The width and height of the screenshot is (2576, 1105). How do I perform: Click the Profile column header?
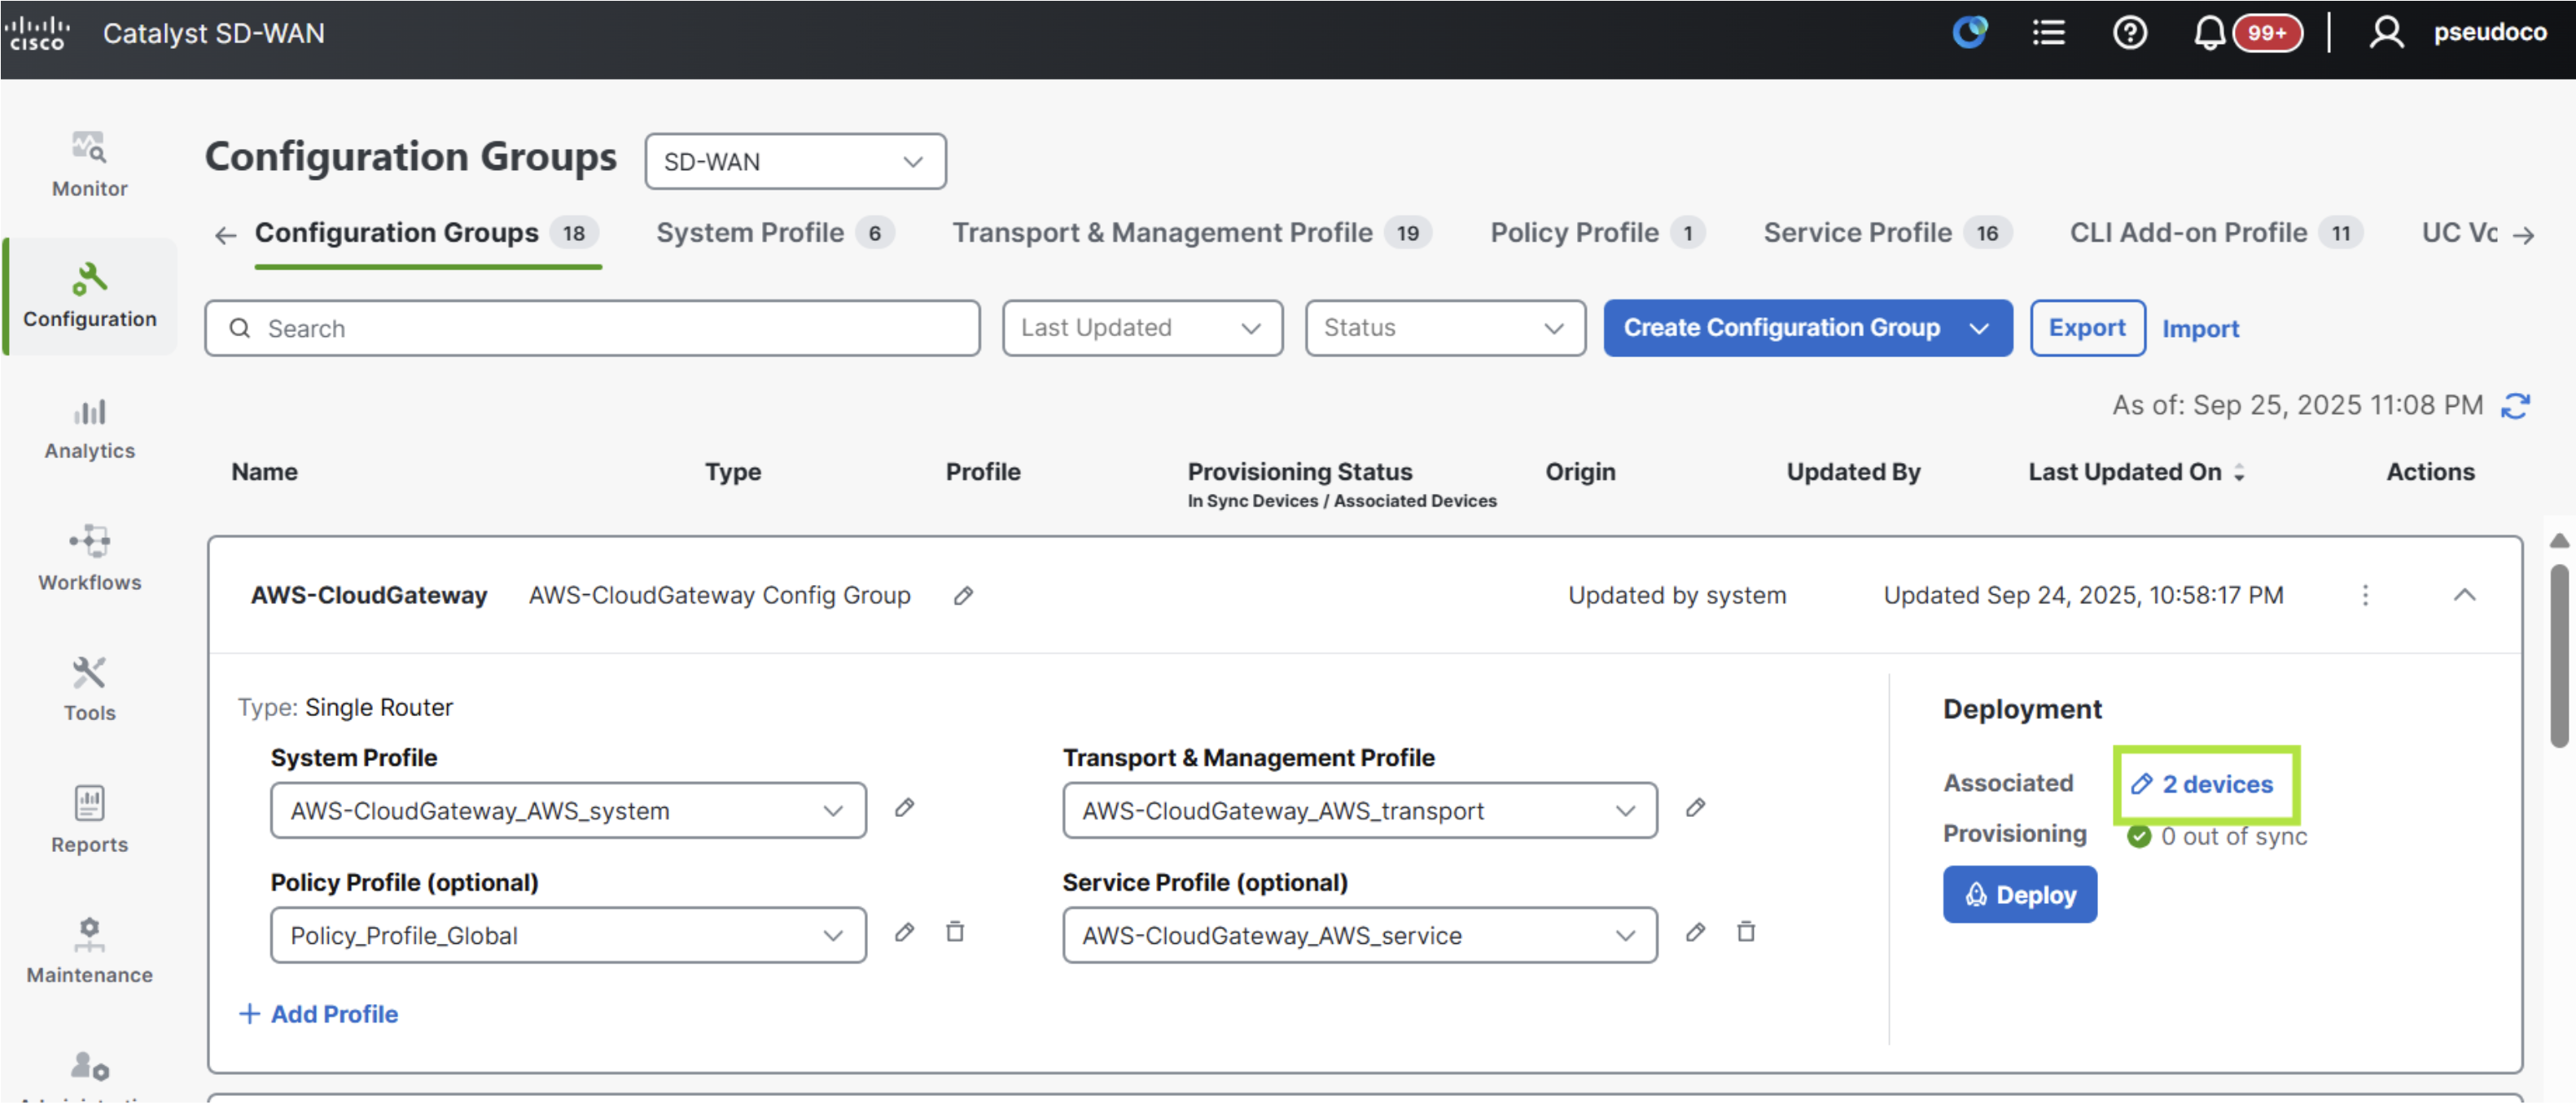point(983,472)
